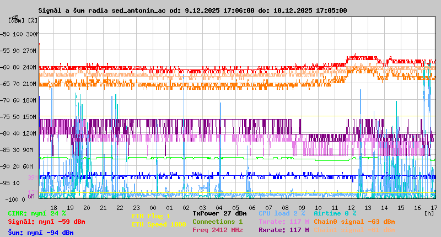Viewport: 441px width, 237px height.
Task: Click the blue Šum legend label
Action: point(41,233)
